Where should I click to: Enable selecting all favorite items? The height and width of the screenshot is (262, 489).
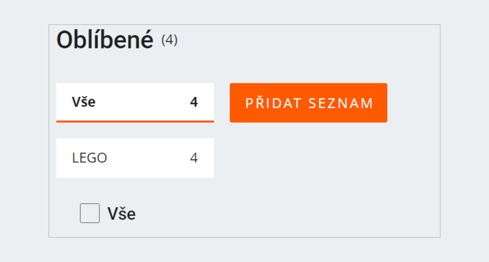tap(90, 213)
